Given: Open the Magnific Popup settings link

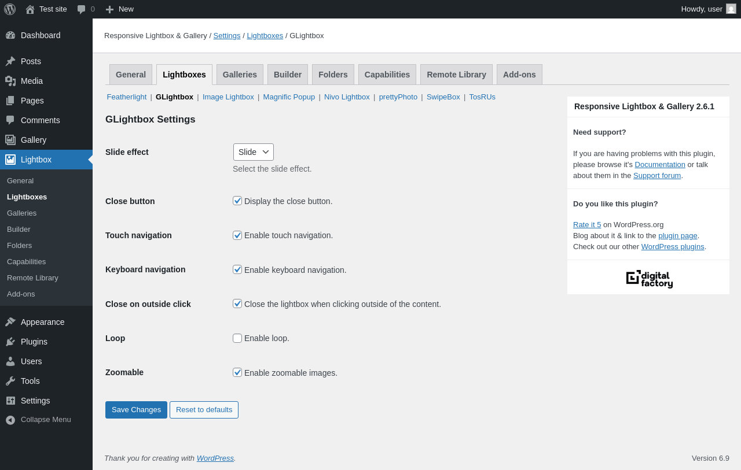Looking at the screenshot, I should pos(289,97).
